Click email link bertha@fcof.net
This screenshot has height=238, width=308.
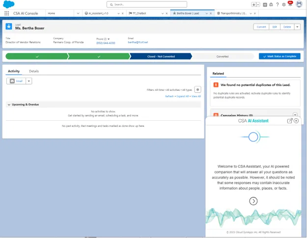(x=139, y=42)
